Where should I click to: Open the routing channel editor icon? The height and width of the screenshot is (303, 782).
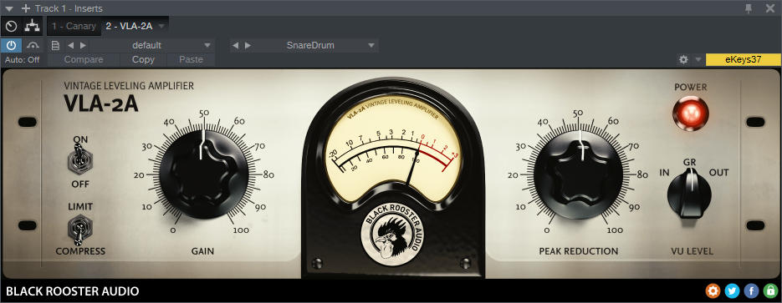[33, 27]
